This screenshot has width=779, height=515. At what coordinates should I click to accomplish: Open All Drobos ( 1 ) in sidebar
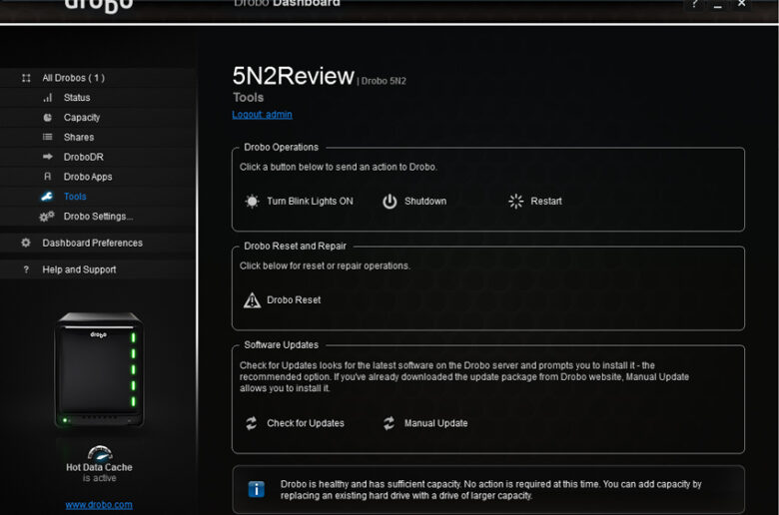click(74, 78)
